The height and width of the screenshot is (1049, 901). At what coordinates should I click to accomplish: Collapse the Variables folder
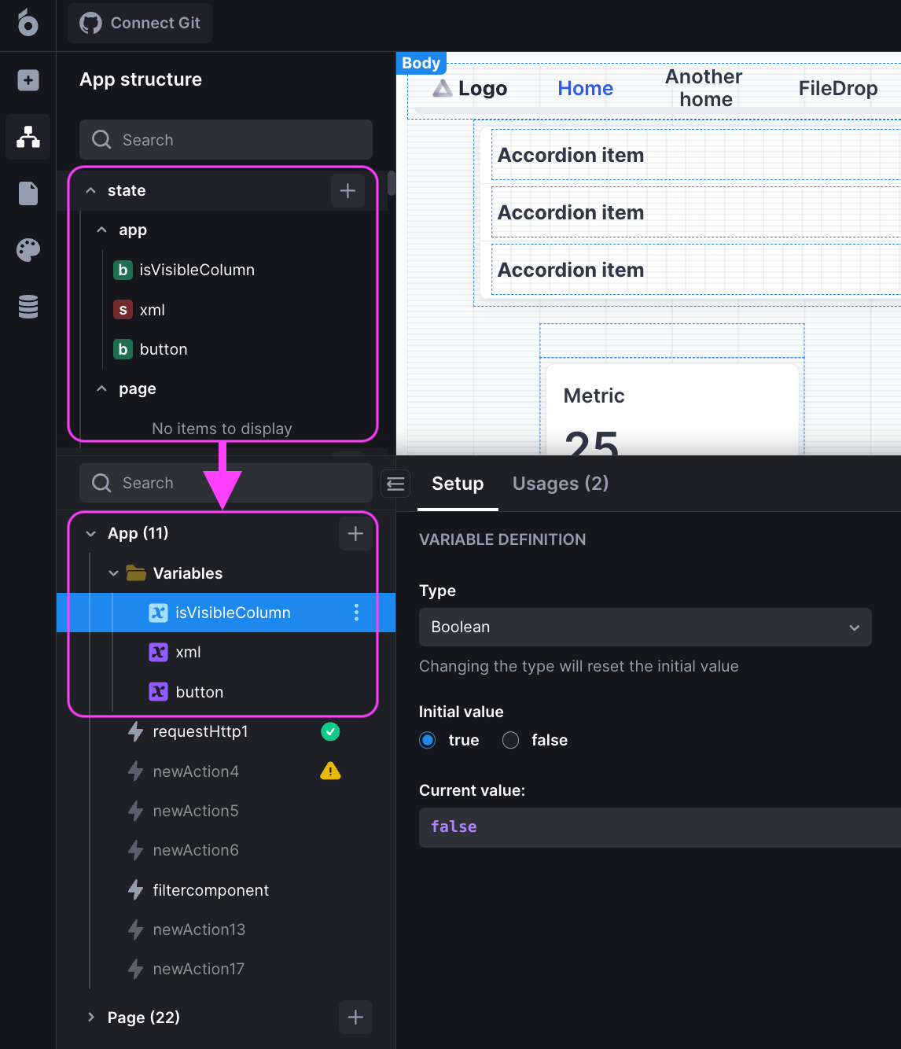coord(114,573)
